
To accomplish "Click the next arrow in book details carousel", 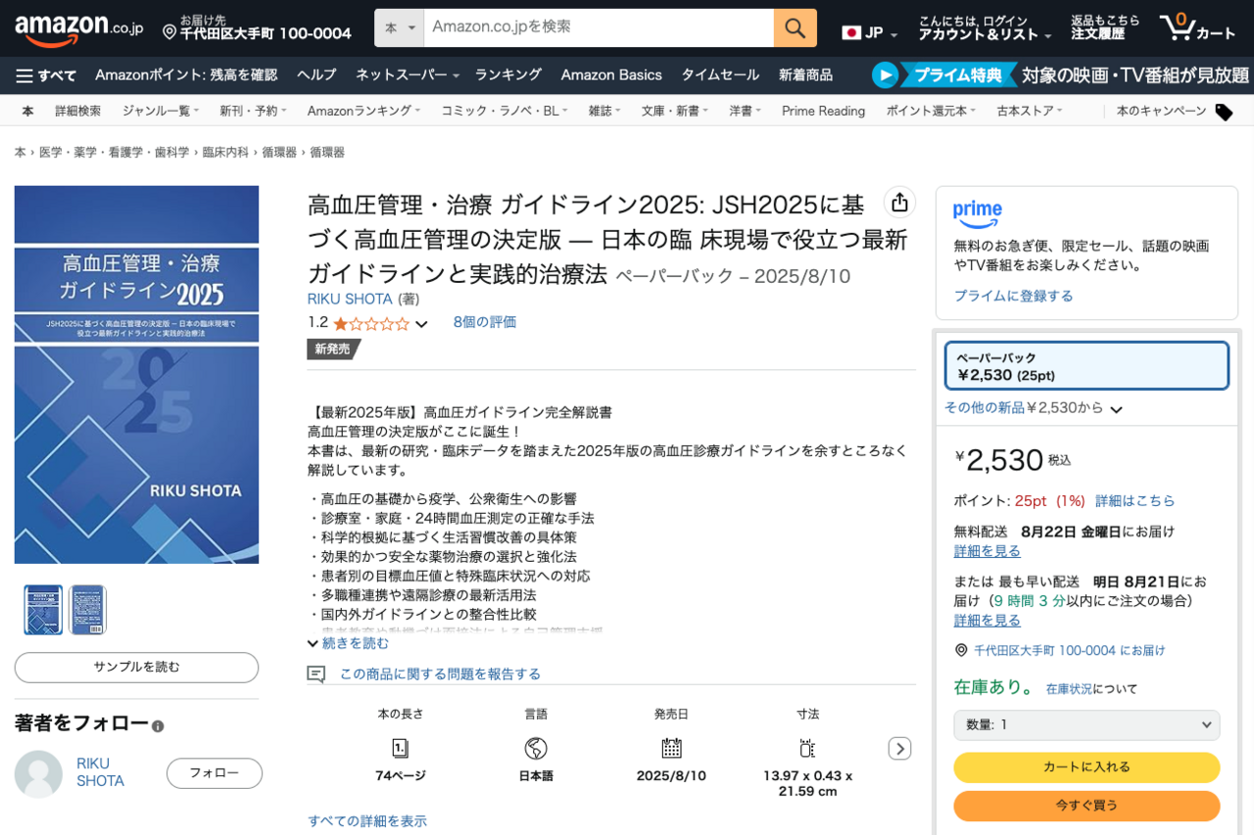I will [x=899, y=749].
